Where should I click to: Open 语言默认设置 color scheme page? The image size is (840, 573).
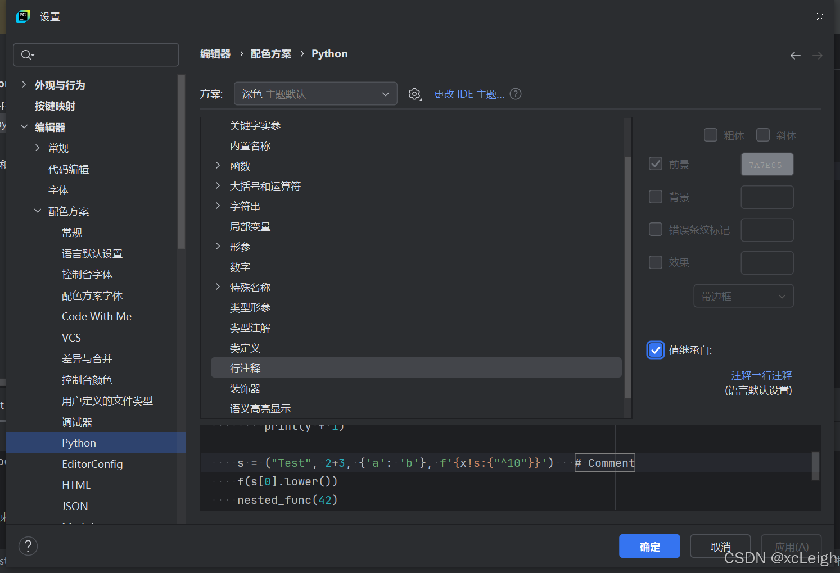click(92, 253)
